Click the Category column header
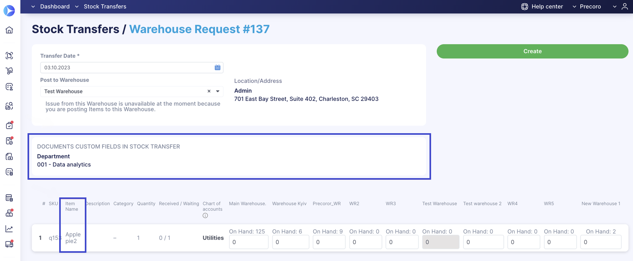The image size is (633, 261). coord(123,204)
